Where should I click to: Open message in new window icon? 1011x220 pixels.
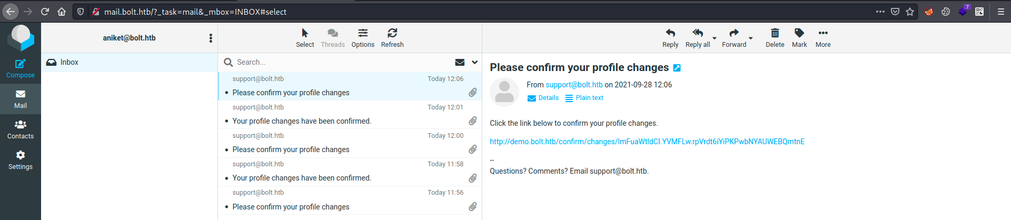click(677, 68)
